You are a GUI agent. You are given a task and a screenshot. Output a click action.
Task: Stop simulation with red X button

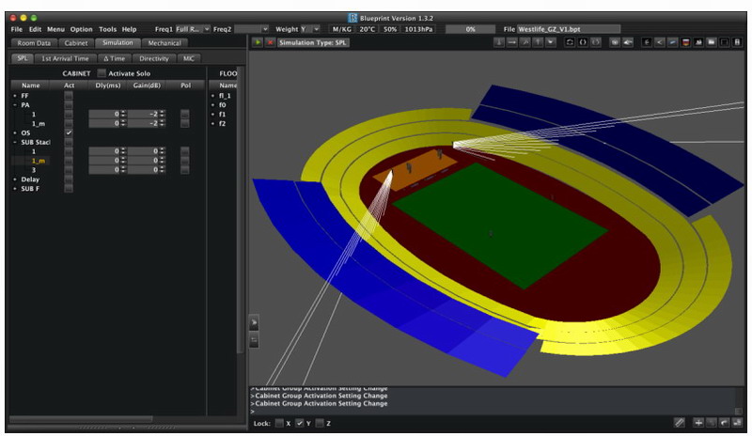coord(271,42)
